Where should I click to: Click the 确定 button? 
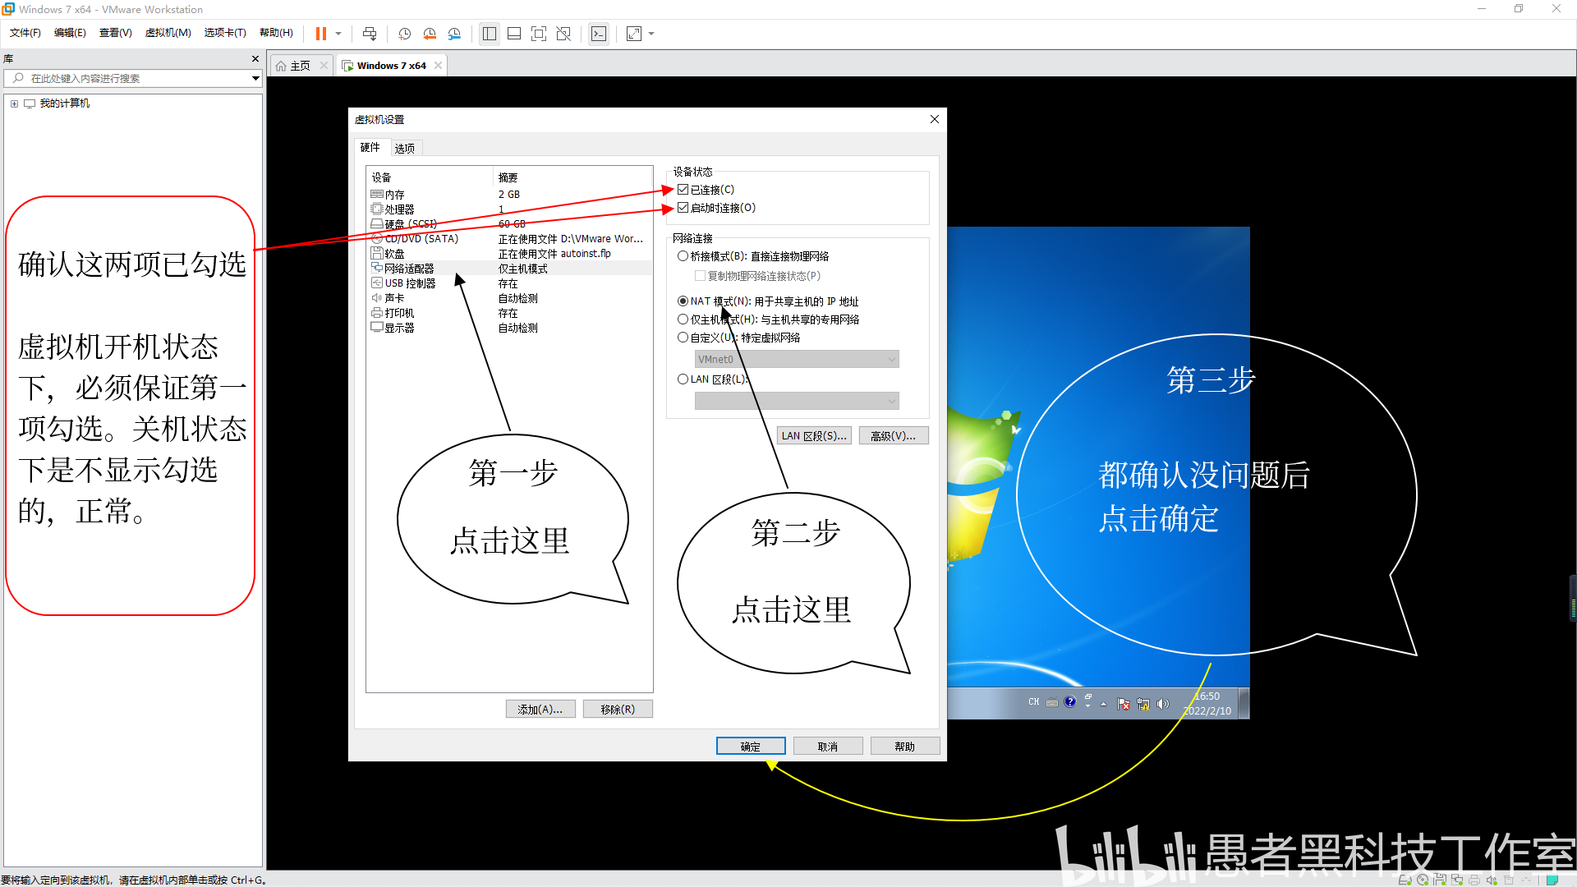click(x=750, y=746)
